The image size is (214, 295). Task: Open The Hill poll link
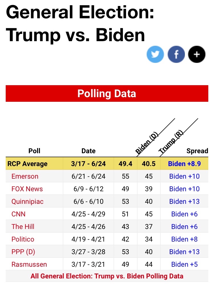click(23, 227)
